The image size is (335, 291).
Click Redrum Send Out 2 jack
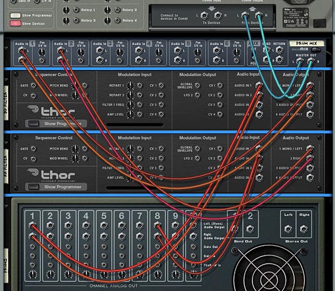click(x=250, y=229)
